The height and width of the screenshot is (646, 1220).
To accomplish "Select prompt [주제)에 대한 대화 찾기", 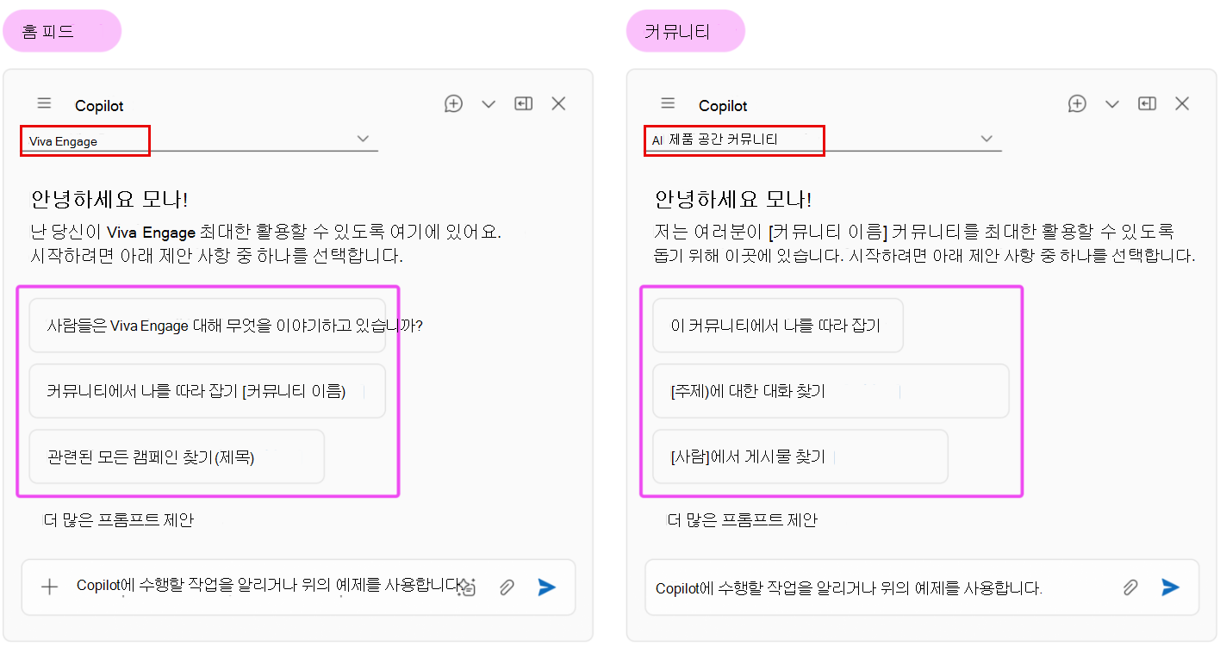I will [831, 391].
